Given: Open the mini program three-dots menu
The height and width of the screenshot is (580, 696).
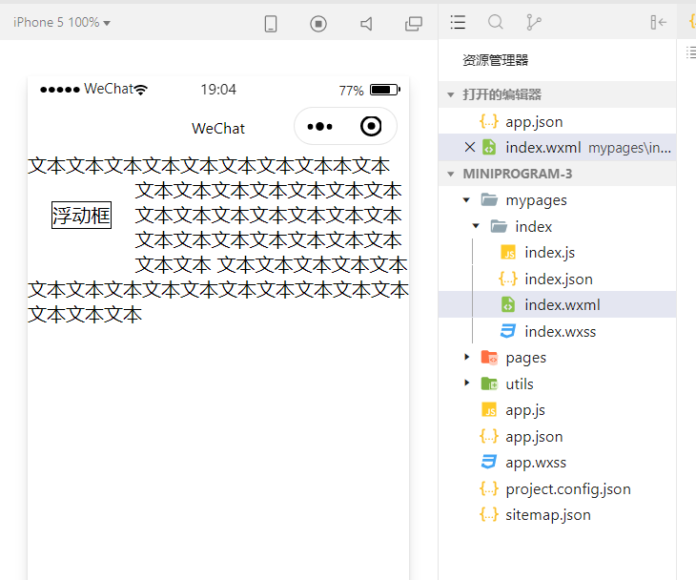Looking at the screenshot, I should tap(320, 127).
